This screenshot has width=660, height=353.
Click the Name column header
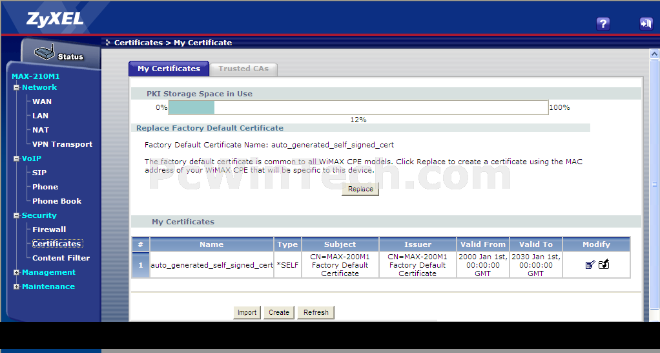[x=212, y=244]
